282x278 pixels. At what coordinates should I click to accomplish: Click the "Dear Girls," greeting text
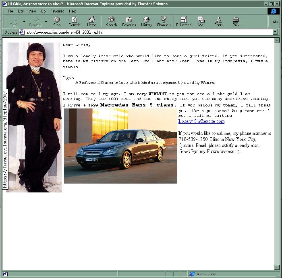[x=77, y=45]
